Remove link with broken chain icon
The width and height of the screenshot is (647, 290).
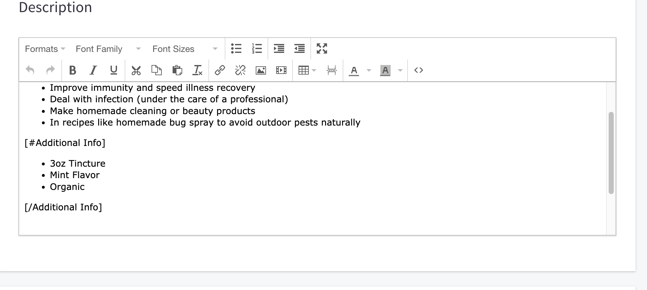(240, 70)
